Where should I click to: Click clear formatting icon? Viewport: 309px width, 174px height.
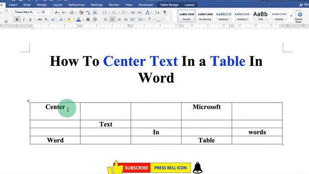coord(81,12)
